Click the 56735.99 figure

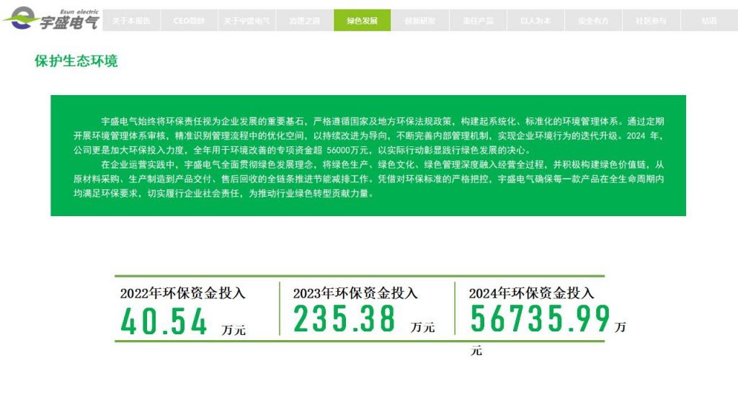click(541, 318)
